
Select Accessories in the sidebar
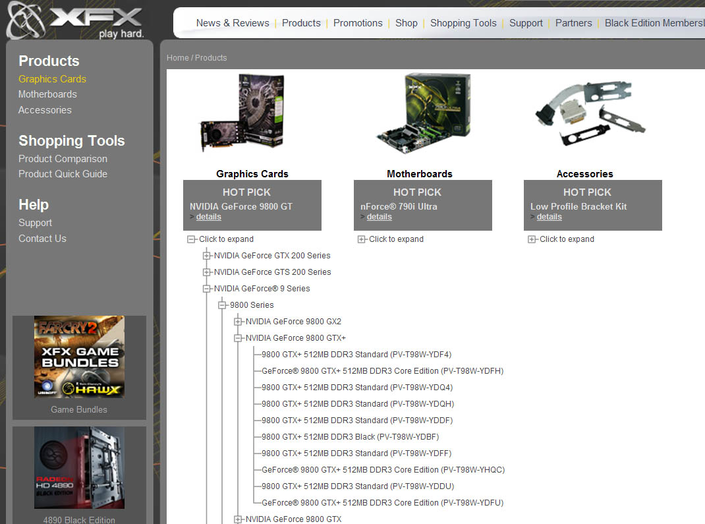(45, 110)
